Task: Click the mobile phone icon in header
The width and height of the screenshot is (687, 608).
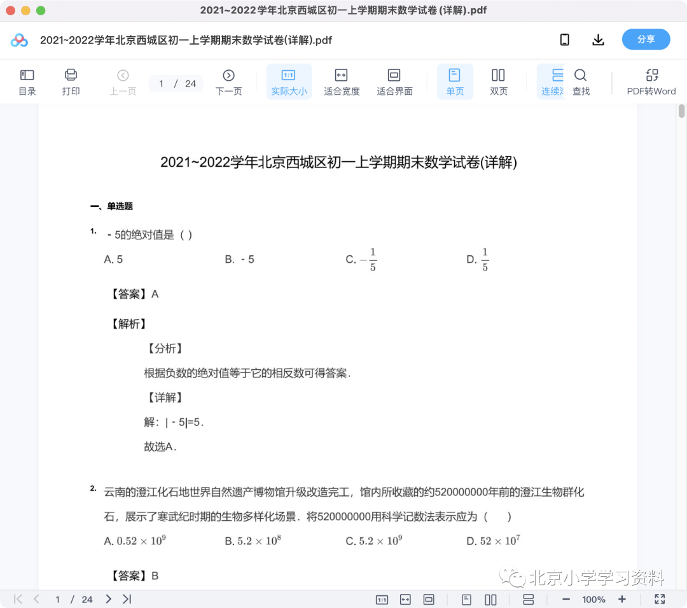Action: [x=565, y=40]
